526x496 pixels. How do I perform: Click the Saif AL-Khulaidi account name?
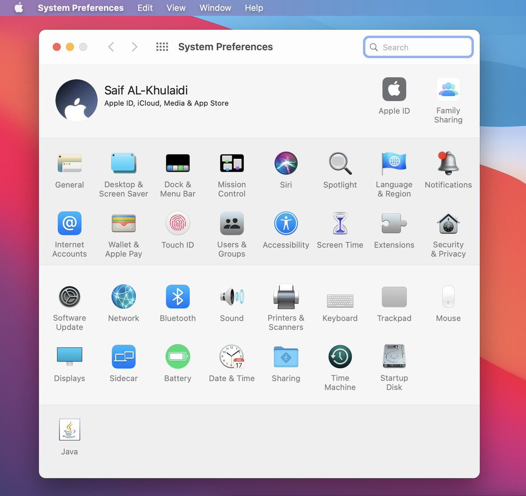(146, 90)
